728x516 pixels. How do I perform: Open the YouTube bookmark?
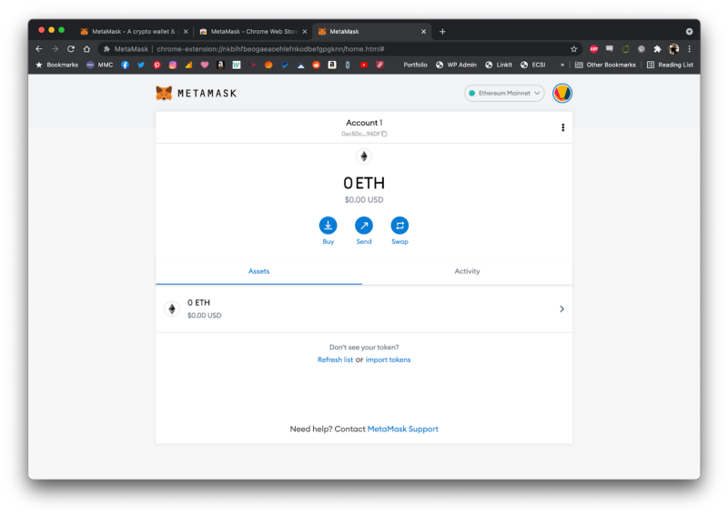(x=363, y=65)
